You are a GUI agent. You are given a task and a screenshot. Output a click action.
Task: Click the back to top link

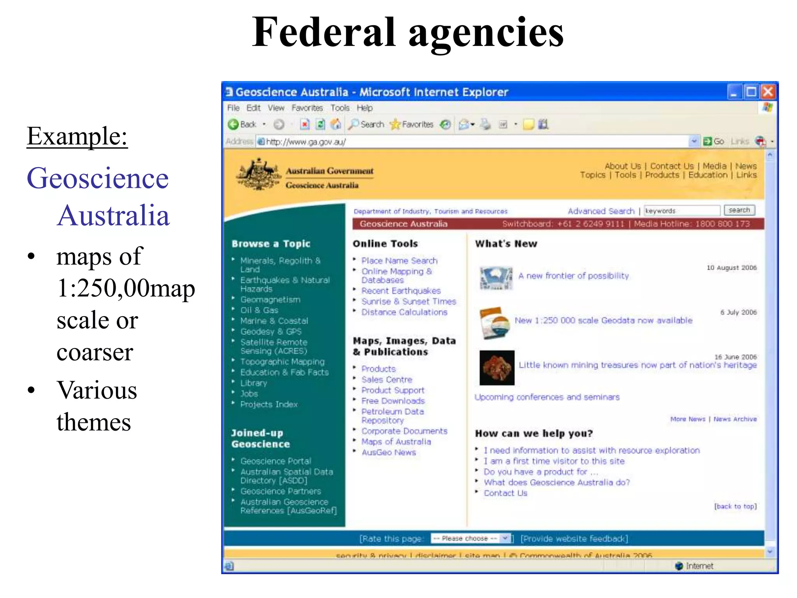736,506
